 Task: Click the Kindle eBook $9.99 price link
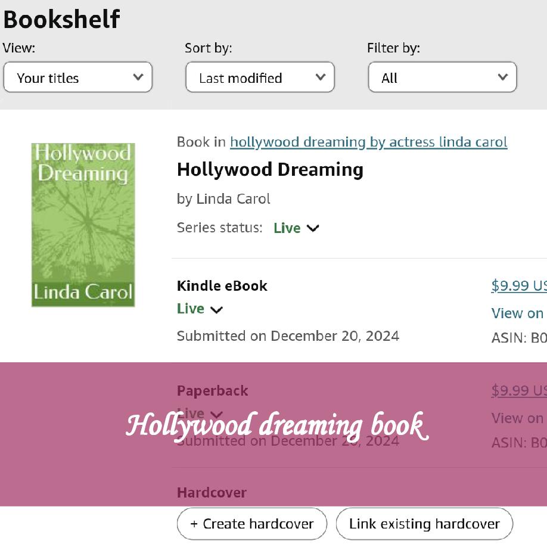(518, 285)
